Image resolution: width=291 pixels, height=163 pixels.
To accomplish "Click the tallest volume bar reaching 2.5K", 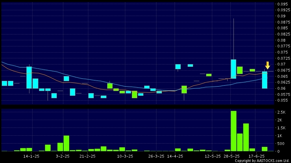I will (x=233, y=131).
